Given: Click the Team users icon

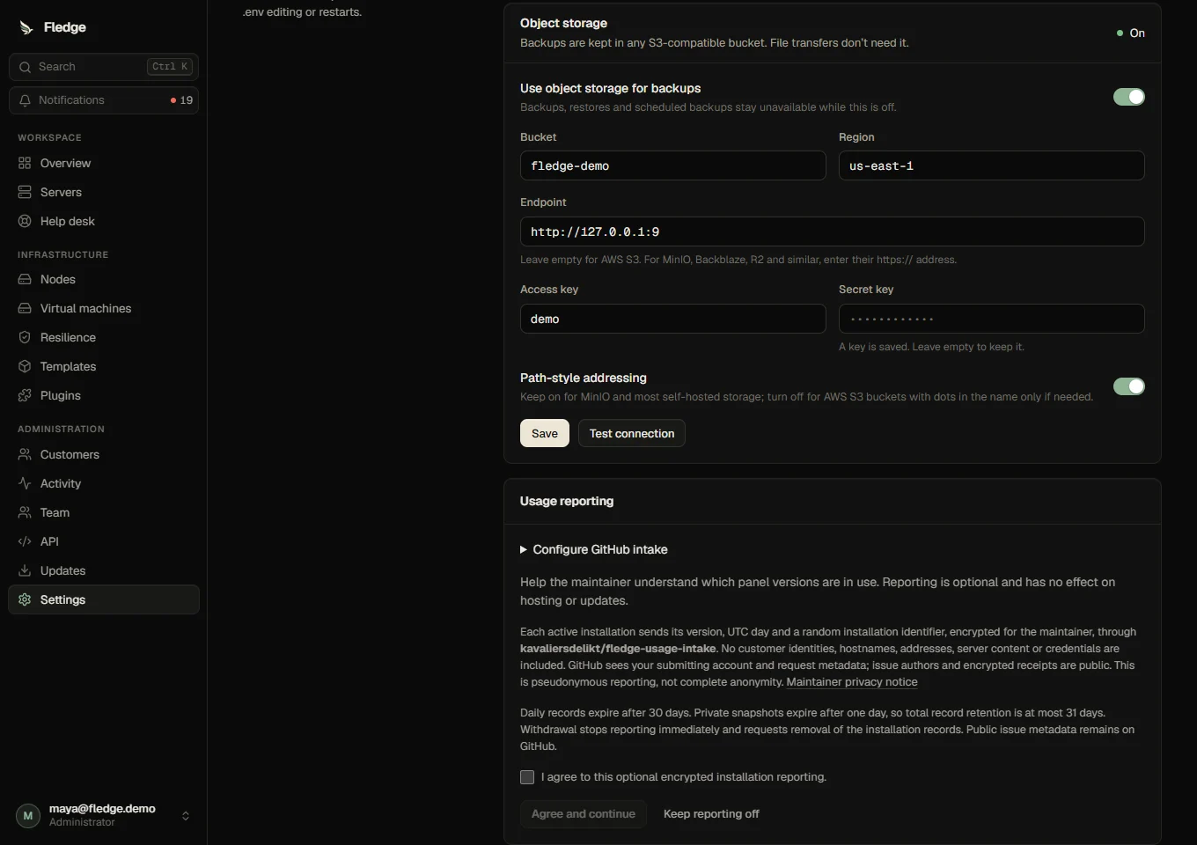Looking at the screenshot, I should point(25,512).
